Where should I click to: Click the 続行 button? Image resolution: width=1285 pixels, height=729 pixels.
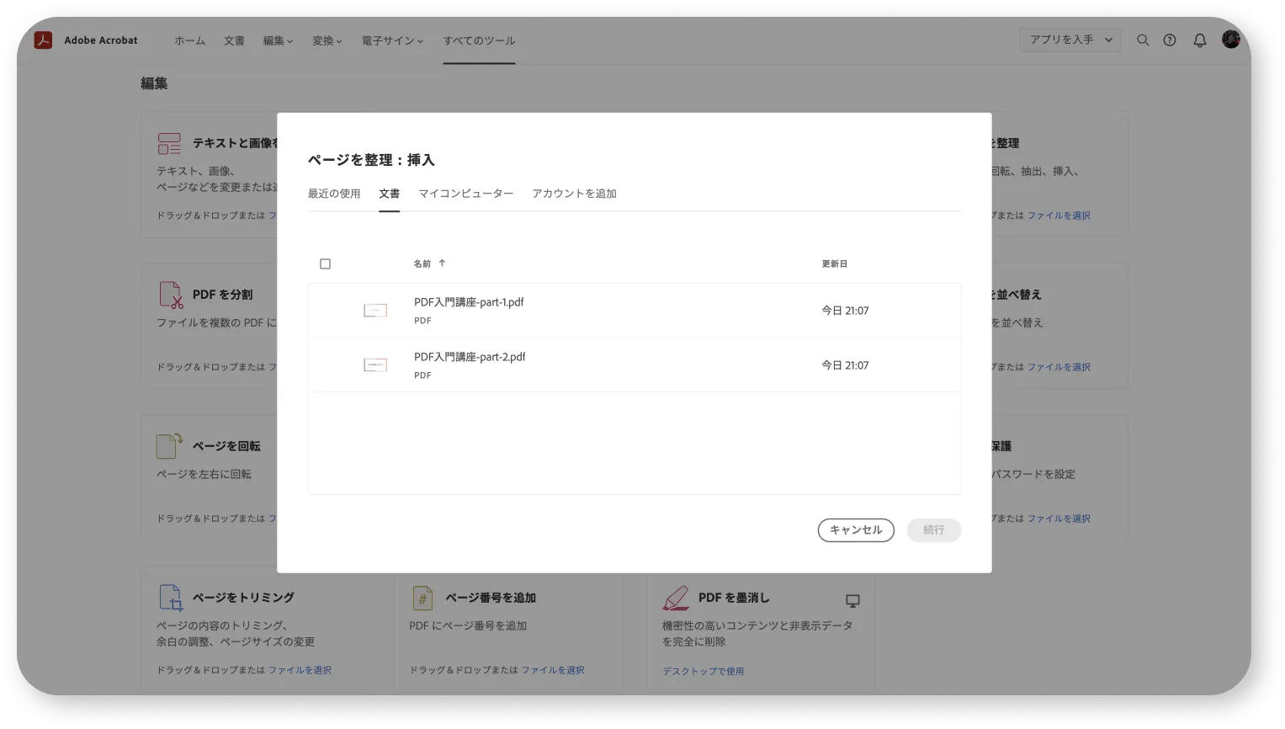(933, 529)
